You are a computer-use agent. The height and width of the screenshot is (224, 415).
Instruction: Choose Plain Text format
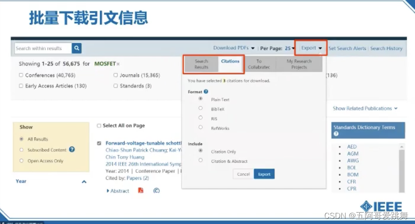200,99
